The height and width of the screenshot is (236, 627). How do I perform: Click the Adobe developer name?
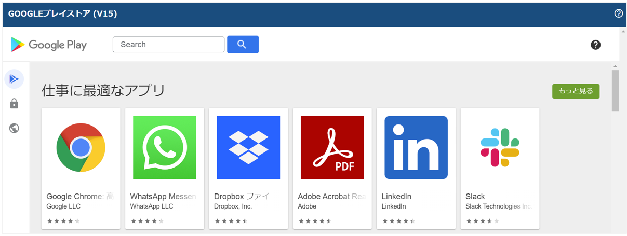pos(307,206)
